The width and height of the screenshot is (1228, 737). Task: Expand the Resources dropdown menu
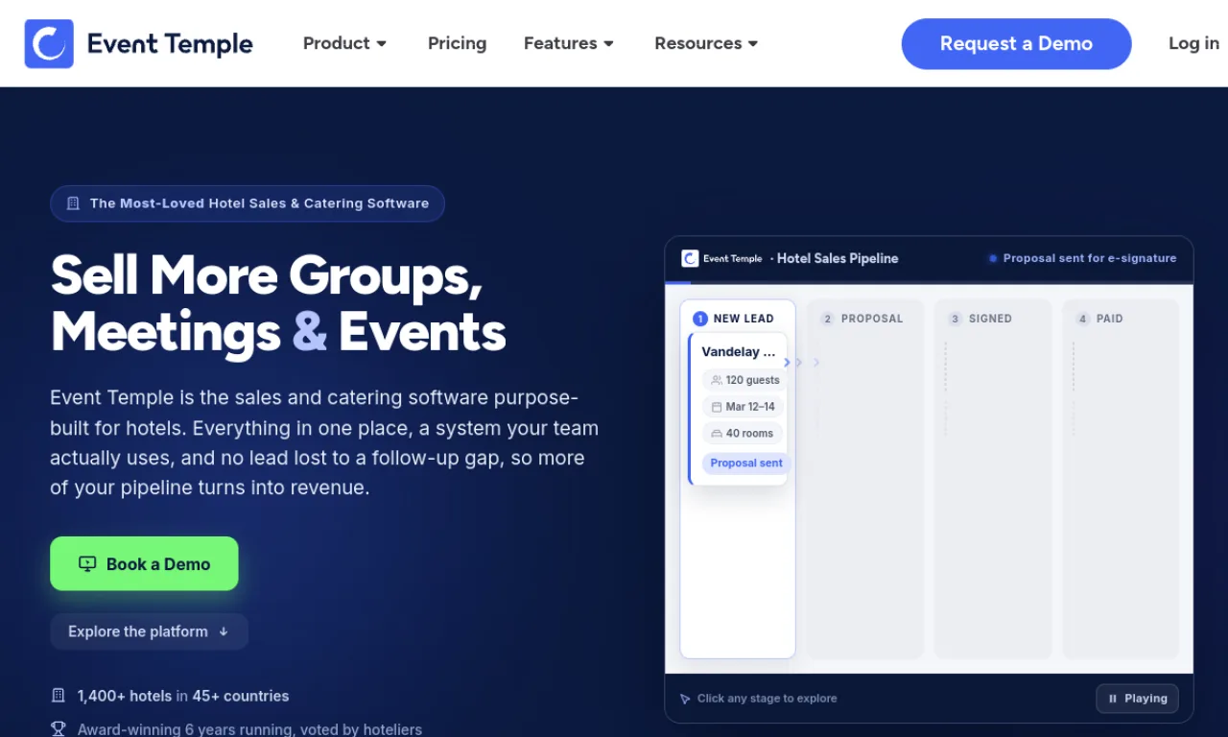[706, 43]
